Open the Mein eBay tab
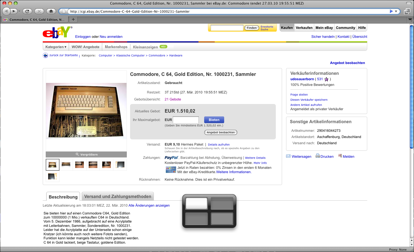414x252 pixels. tap(324, 28)
